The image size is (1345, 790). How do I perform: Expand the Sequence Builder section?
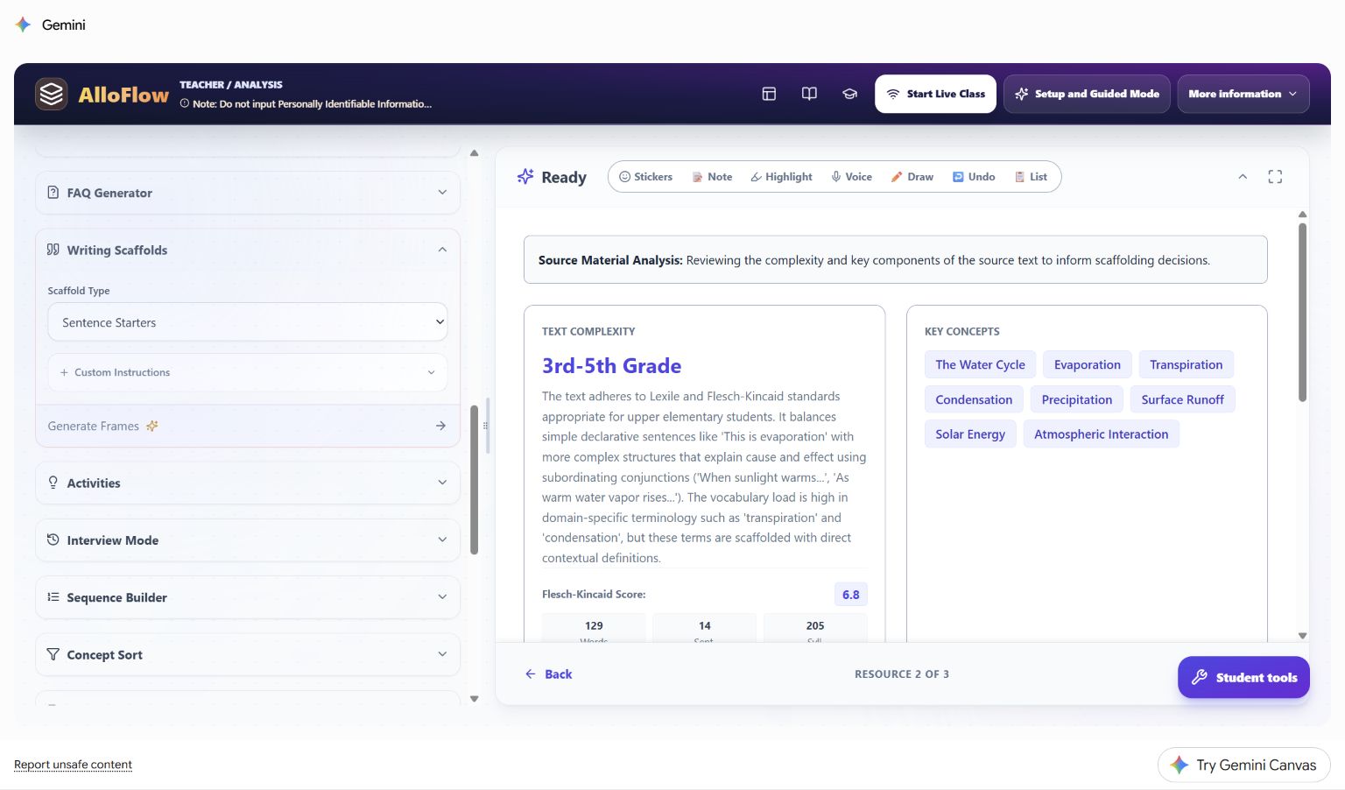pyautogui.click(x=248, y=597)
